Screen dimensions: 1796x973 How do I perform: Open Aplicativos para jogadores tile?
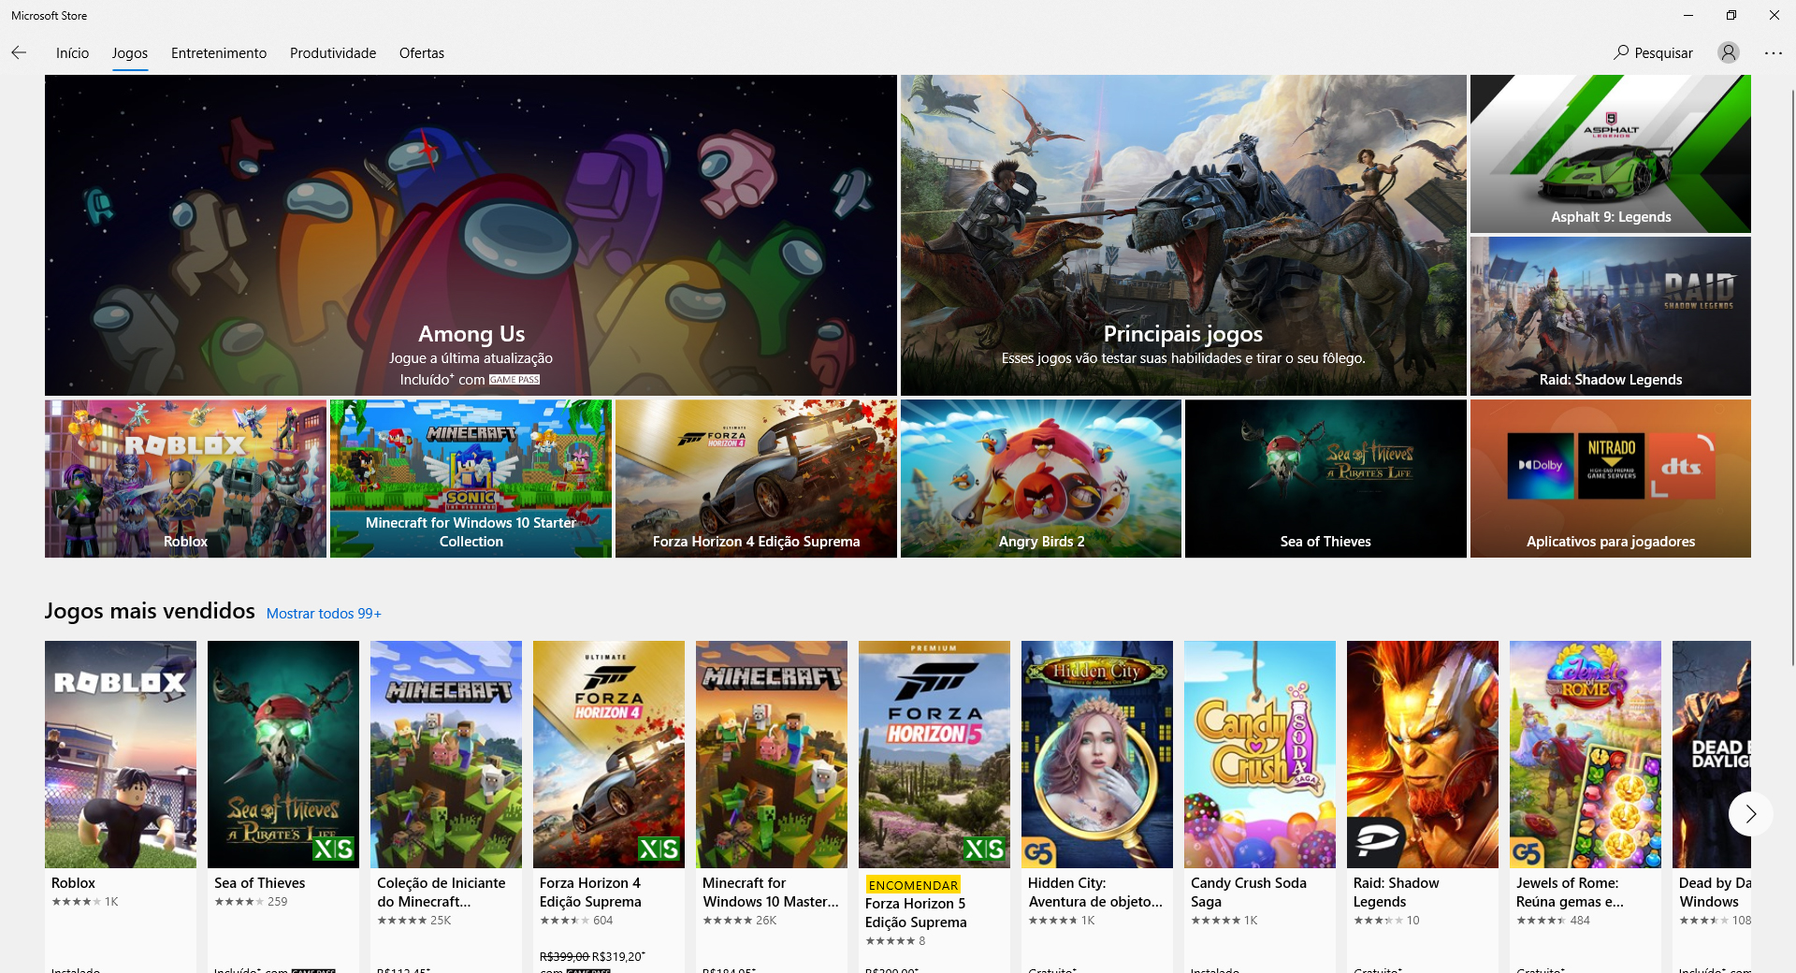coord(1611,479)
